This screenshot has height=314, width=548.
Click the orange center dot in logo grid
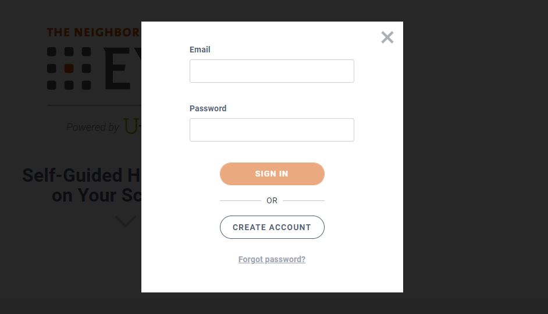point(69,69)
